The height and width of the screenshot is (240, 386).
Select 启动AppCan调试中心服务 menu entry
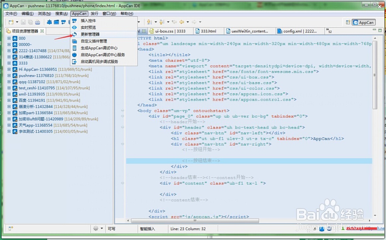(x=104, y=55)
